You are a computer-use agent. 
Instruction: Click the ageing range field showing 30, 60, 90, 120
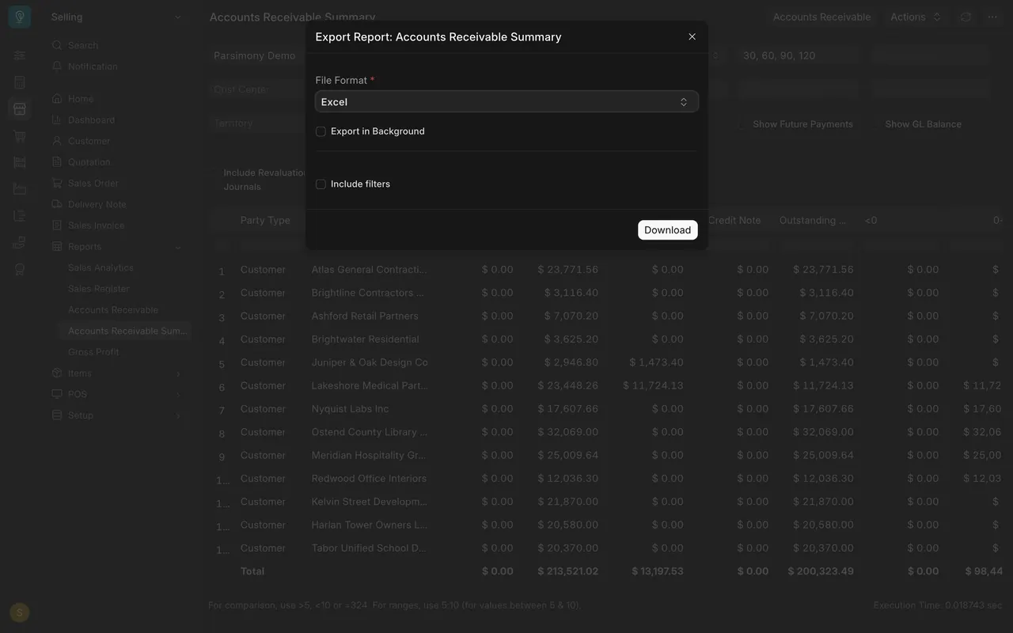coord(798,55)
